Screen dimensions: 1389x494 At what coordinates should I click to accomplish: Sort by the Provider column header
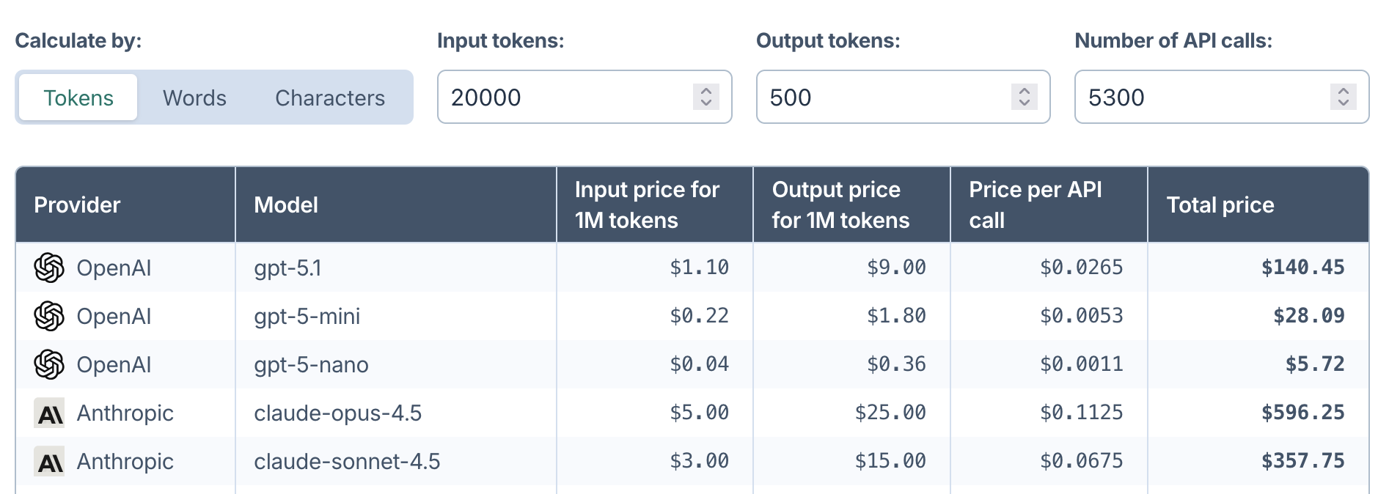tap(77, 205)
